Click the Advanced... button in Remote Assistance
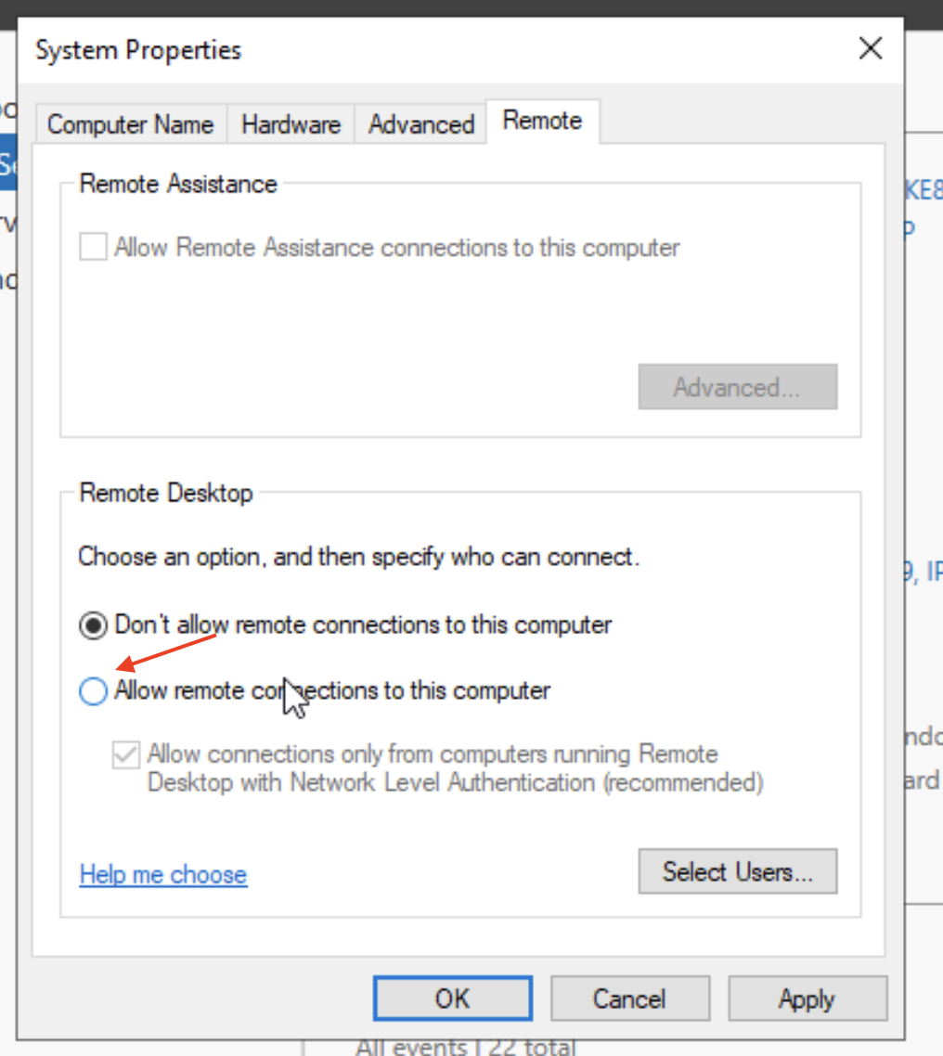 pyautogui.click(x=737, y=387)
